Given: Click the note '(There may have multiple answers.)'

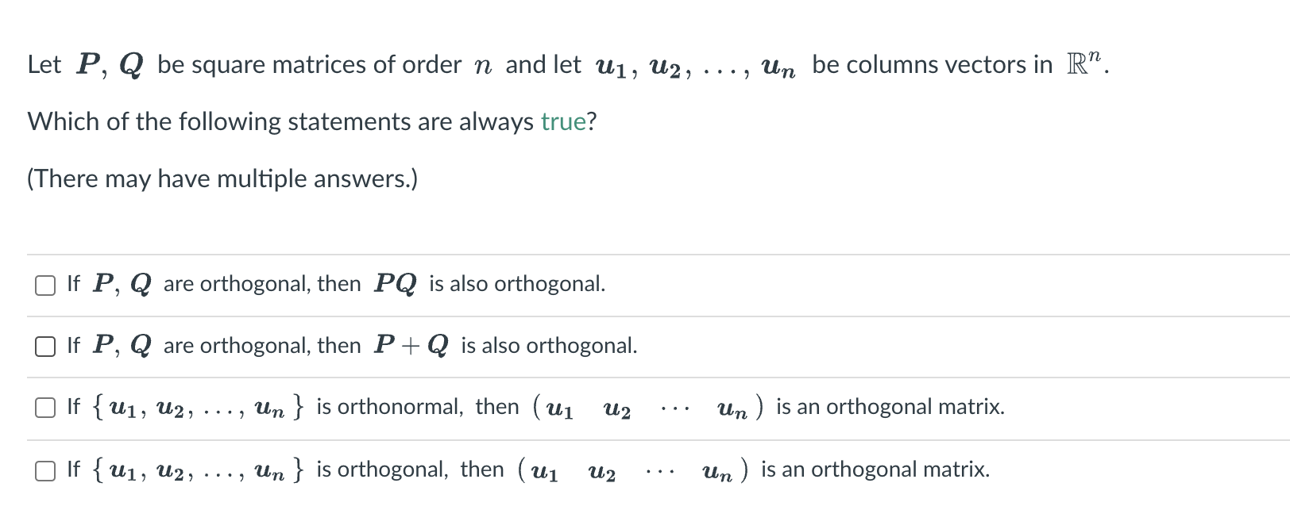Looking at the screenshot, I should pyautogui.click(x=222, y=178).
